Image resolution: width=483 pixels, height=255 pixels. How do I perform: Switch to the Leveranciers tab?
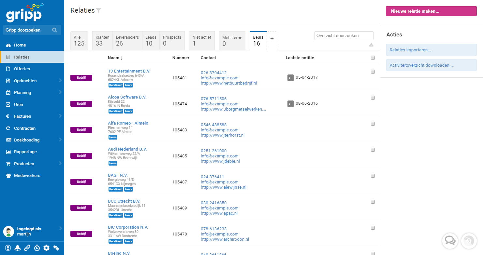point(127,41)
